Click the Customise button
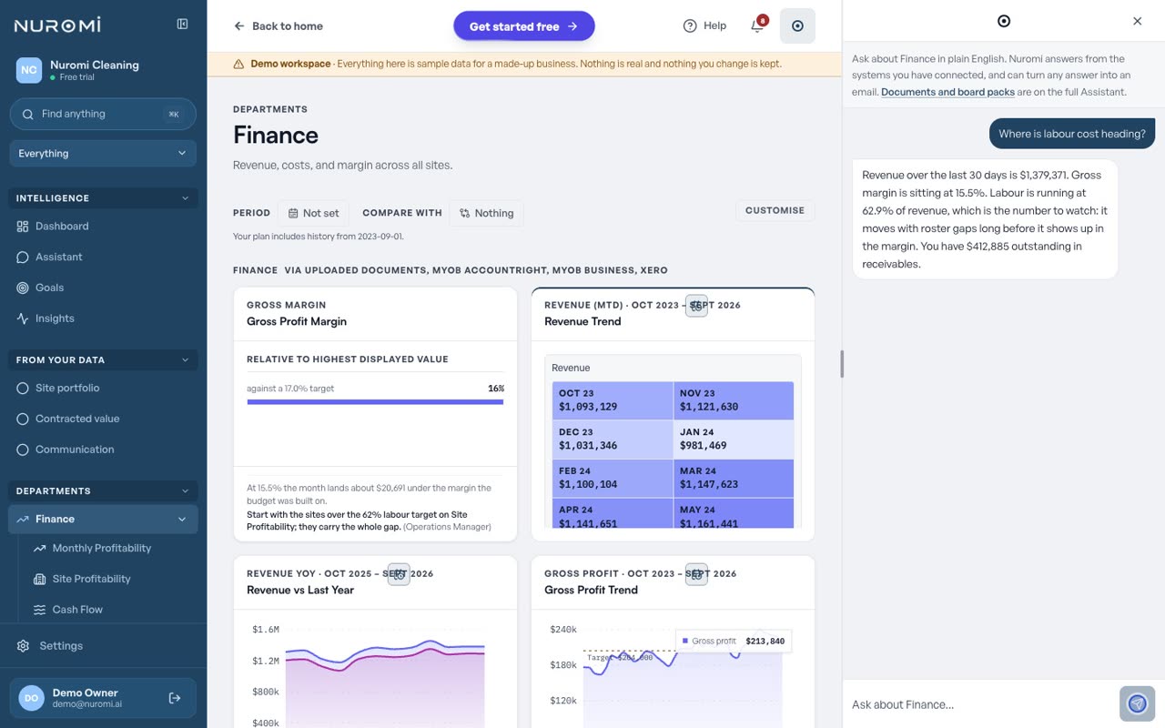The height and width of the screenshot is (728, 1165). [775, 210]
